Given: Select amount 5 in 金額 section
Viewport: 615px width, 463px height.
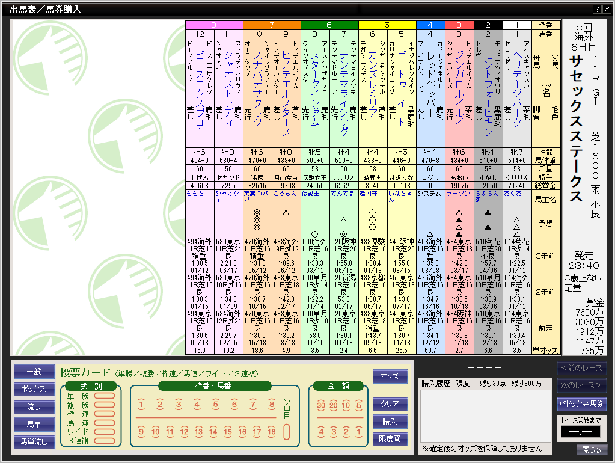Looking at the screenshot, I should [359, 405].
